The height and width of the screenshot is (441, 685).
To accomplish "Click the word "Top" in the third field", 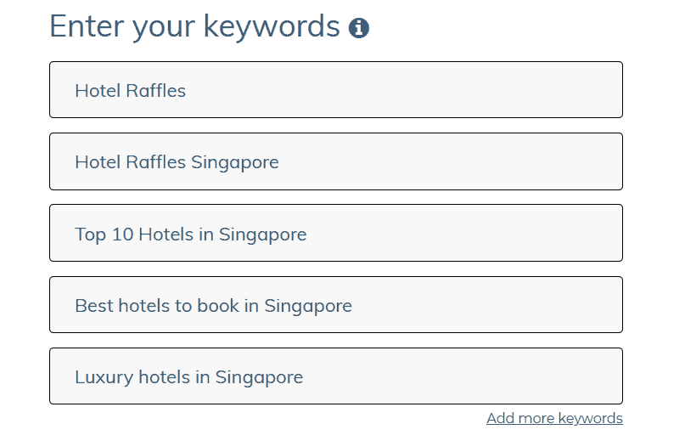I will tap(90, 234).
